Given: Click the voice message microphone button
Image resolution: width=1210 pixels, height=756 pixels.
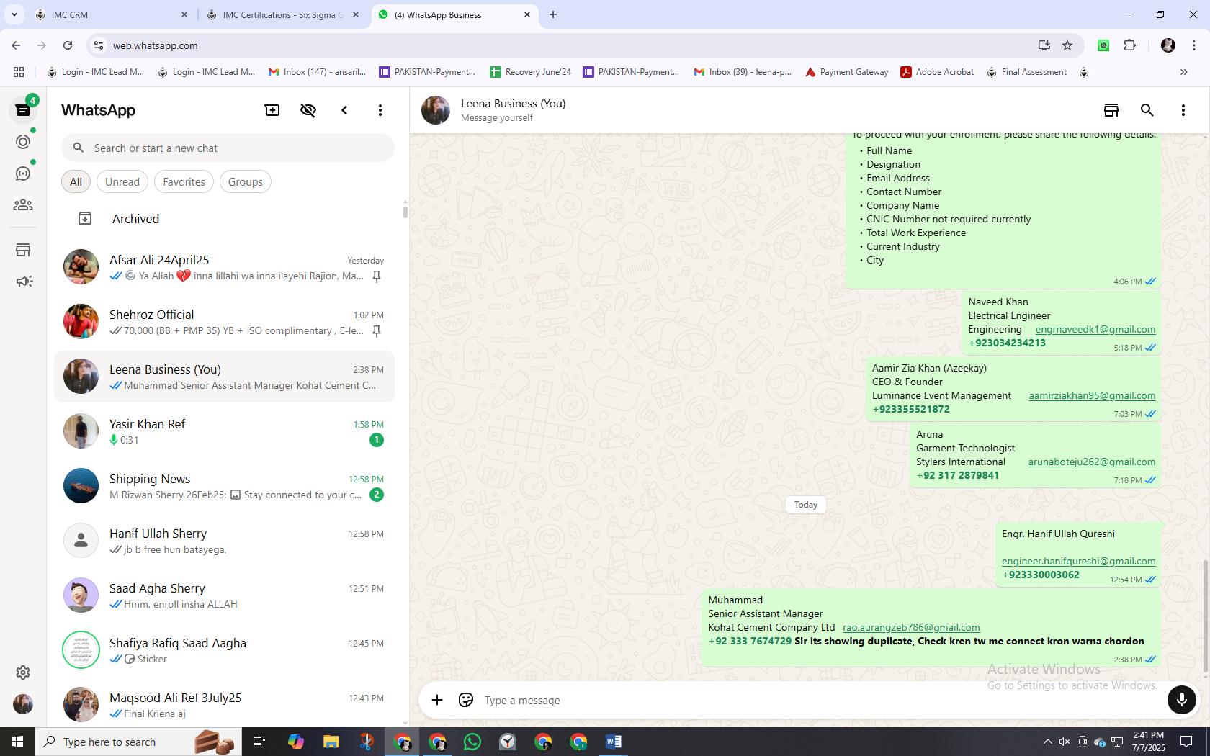Looking at the screenshot, I should (1181, 700).
